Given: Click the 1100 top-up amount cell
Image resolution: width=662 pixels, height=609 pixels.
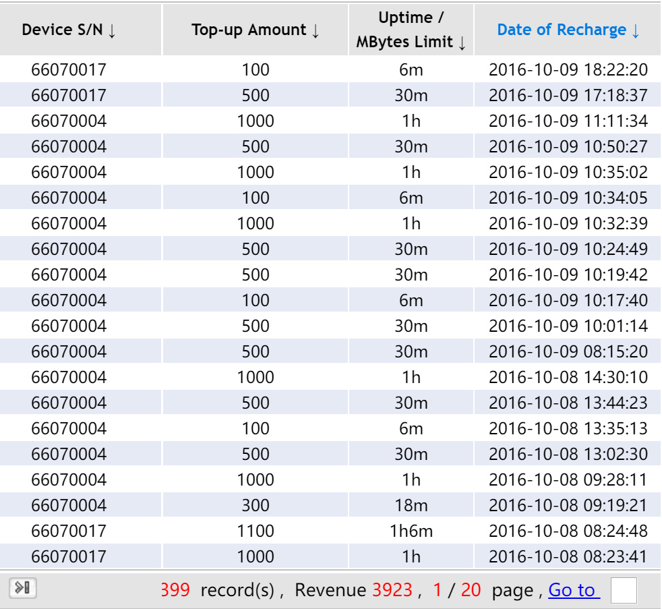Looking at the screenshot, I should (x=255, y=531).
